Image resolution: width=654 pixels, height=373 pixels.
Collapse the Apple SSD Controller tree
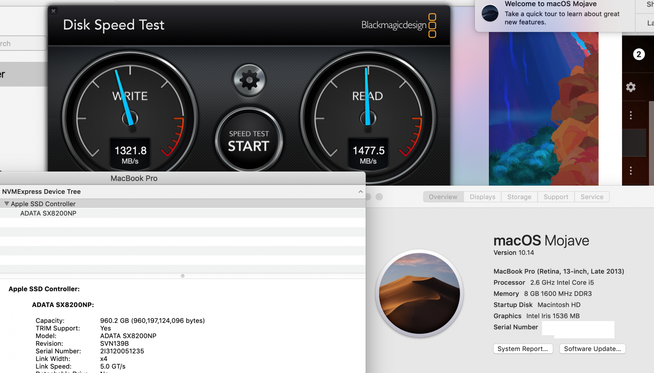pyautogui.click(x=6, y=204)
